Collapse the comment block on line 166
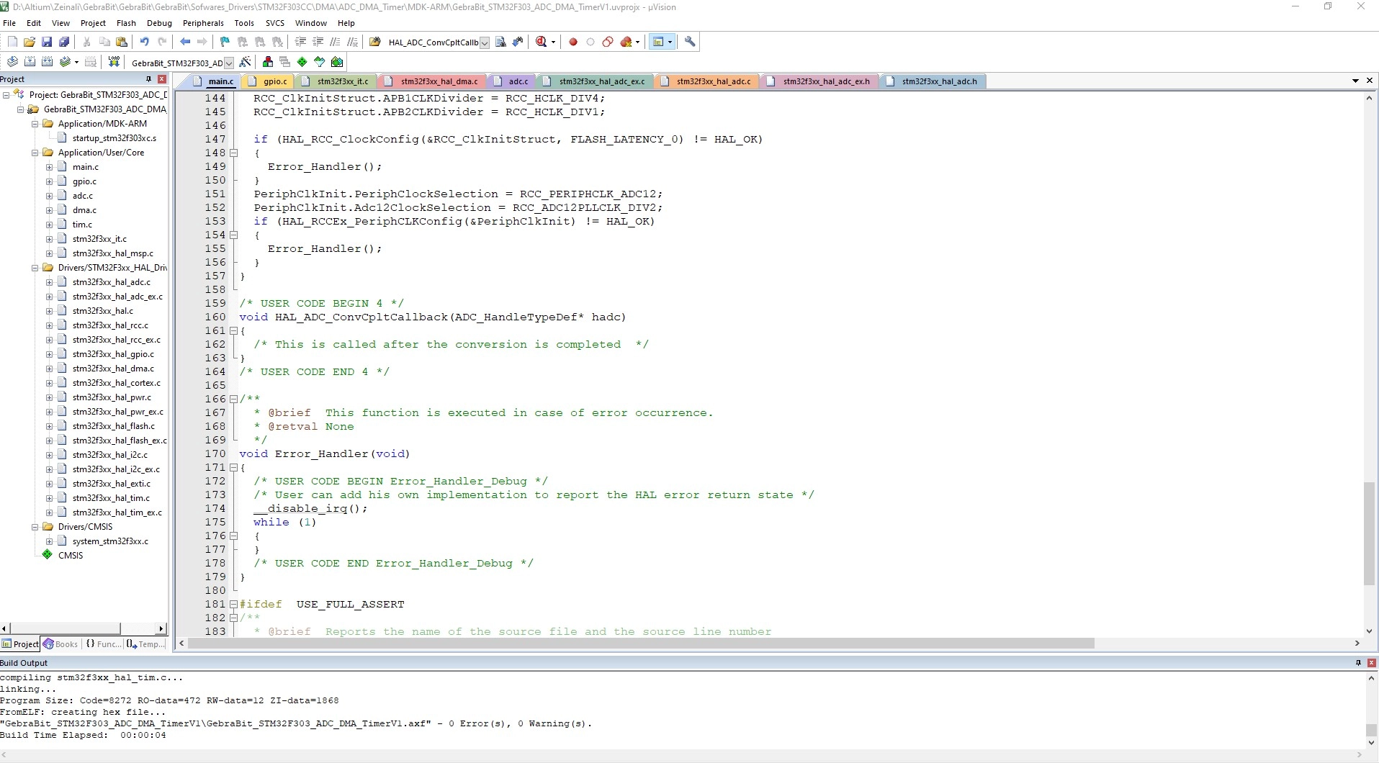Viewport: 1379px width, 763px height. pos(233,399)
